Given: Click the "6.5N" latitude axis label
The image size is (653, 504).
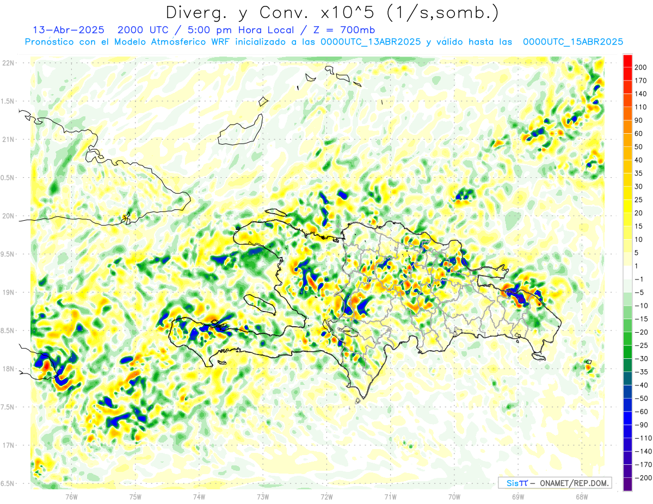Looking at the screenshot, I should pos(8,483).
